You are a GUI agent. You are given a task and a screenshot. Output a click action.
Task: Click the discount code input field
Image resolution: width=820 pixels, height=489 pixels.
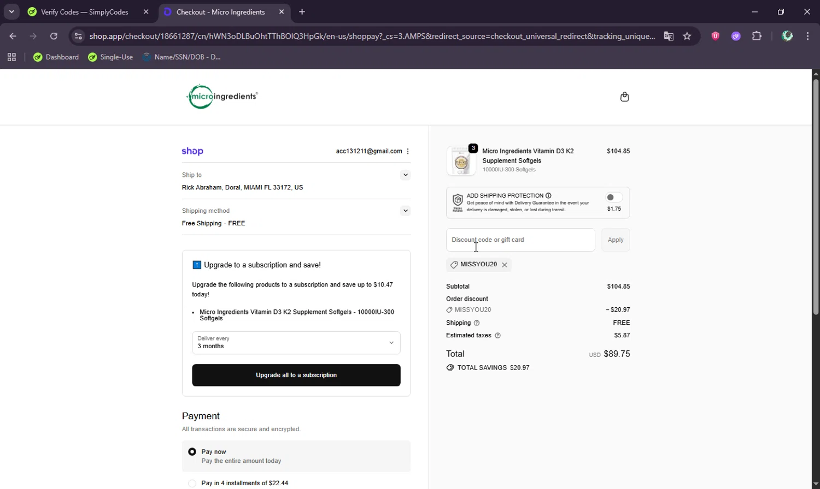pyautogui.click(x=520, y=240)
